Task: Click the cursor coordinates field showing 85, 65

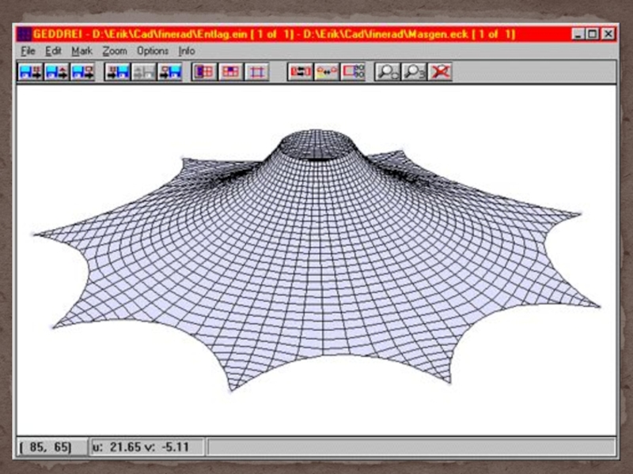Action: click(52, 447)
